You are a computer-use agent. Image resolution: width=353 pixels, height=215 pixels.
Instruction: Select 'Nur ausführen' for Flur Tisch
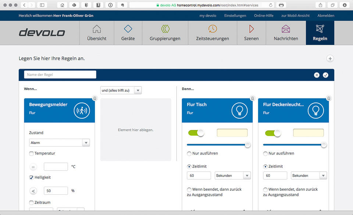[x=189, y=153]
